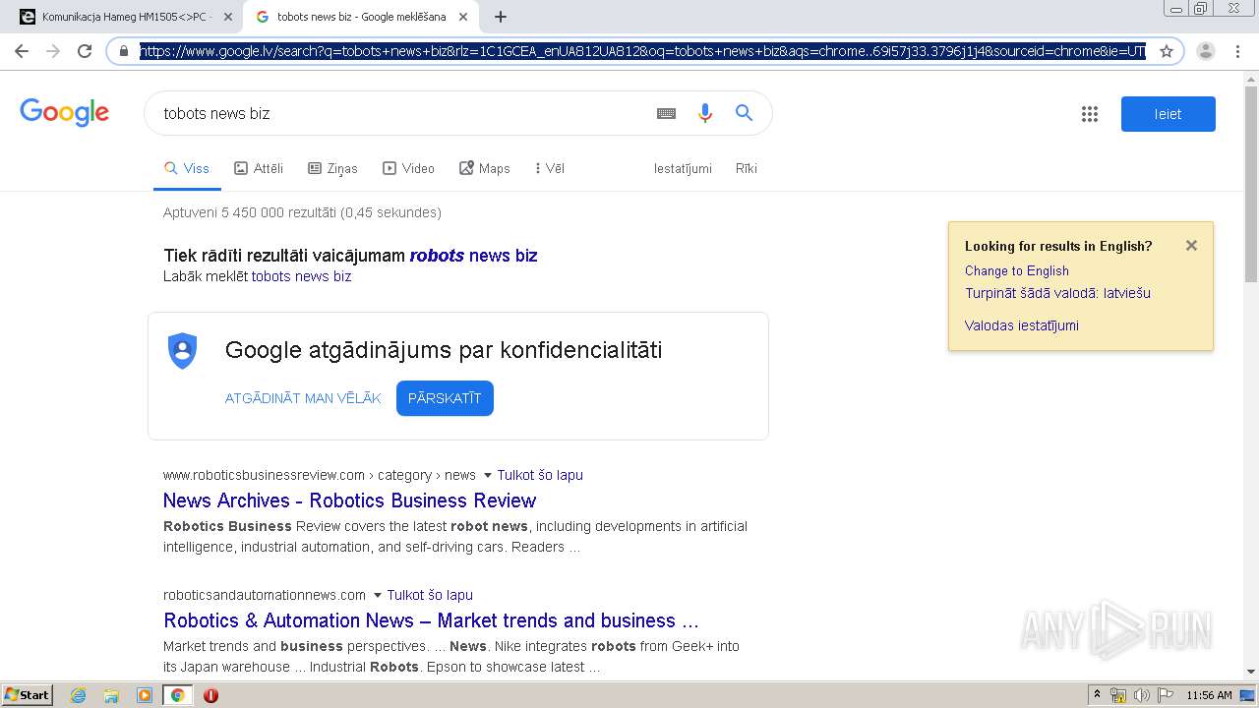The height and width of the screenshot is (708, 1259).
Task: Open a new tab with plus button
Action: pos(501,17)
